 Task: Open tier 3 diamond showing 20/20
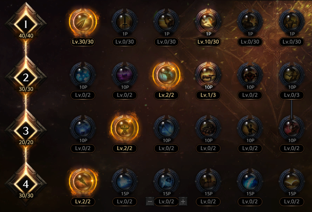pos(26,131)
